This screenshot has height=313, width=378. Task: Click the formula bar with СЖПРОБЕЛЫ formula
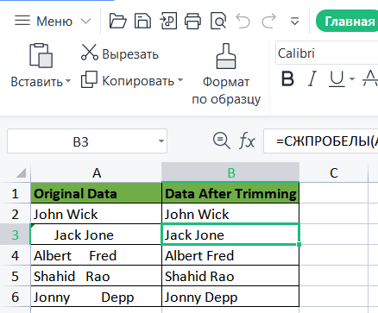pyautogui.click(x=321, y=141)
